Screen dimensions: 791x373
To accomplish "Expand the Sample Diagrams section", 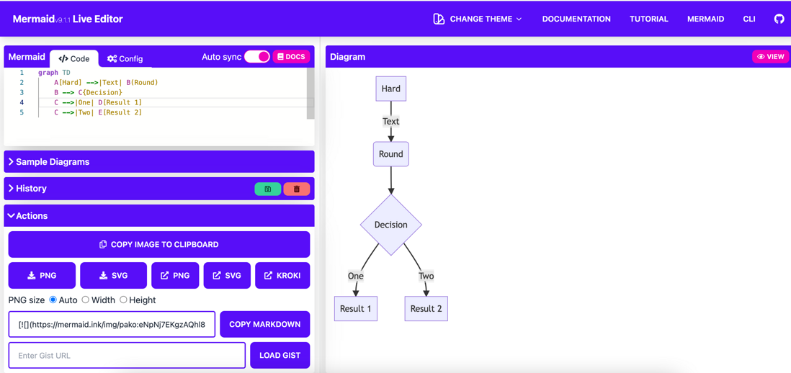I will click(x=159, y=162).
